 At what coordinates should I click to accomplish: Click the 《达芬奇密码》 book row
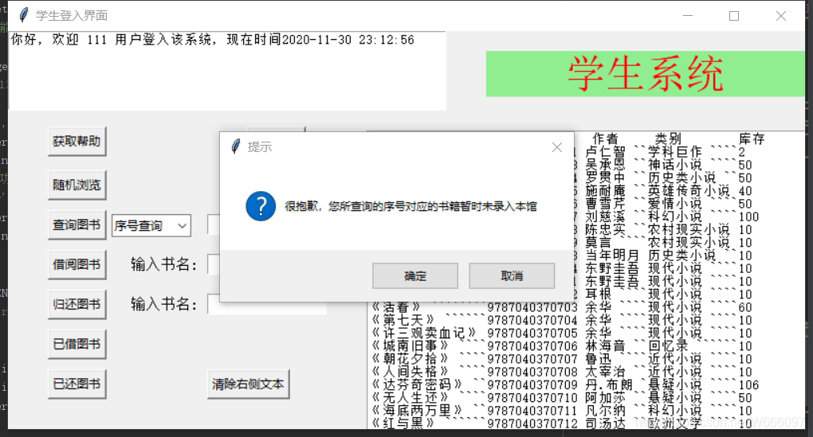[565, 384]
